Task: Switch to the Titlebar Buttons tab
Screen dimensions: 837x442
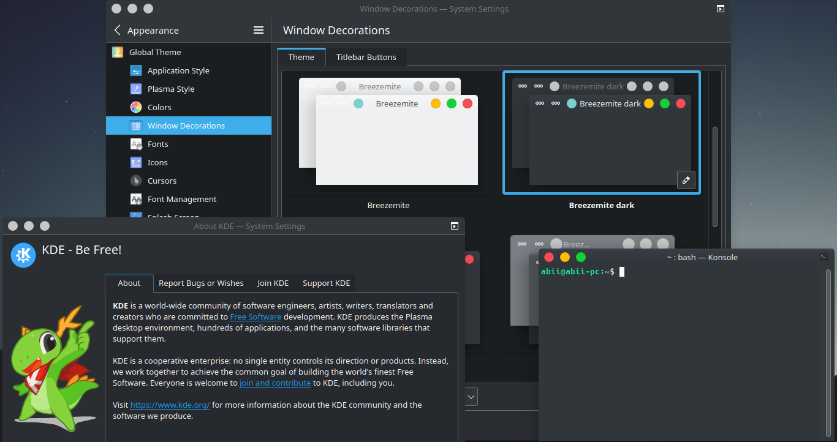Action: point(366,57)
